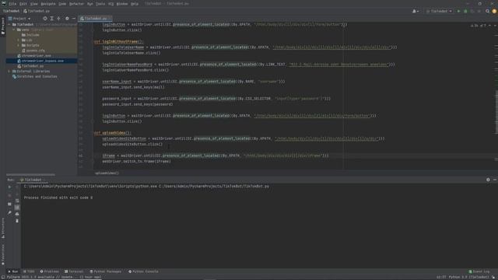Open the Refactor menu
The image size is (498, 280).
point(76,4)
